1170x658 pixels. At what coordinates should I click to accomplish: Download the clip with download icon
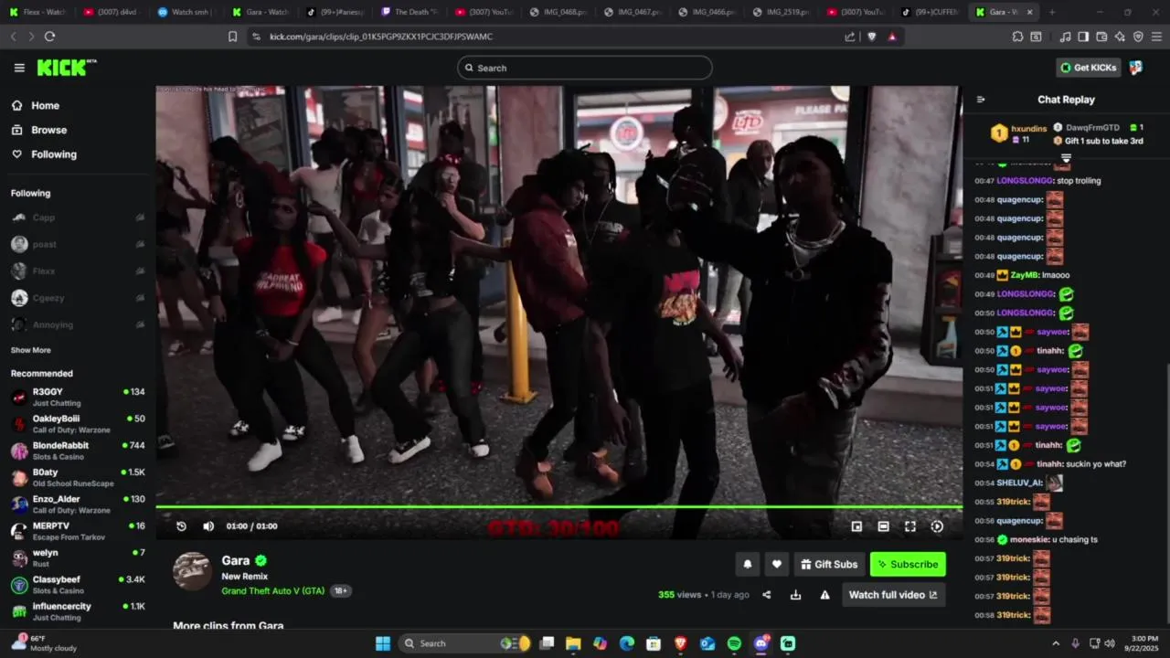tap(795, 595)
